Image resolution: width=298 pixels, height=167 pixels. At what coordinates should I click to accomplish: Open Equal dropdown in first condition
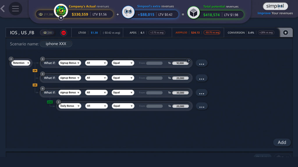pos(123,63)
